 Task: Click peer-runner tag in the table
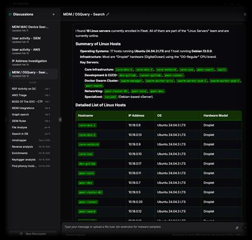[x=88, y=202]
